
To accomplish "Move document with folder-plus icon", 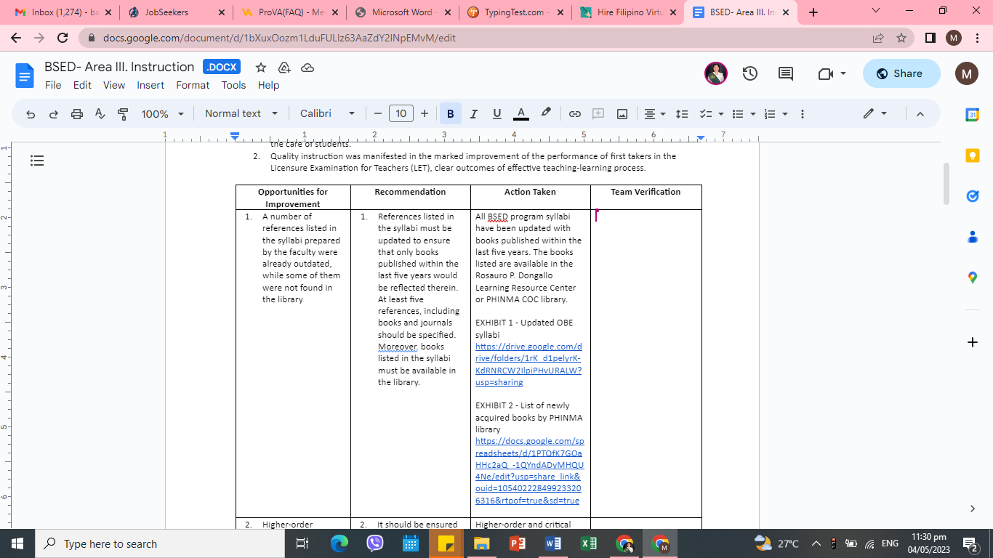I will click(284, 68).
